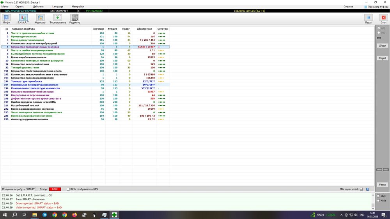This screenshot has height=219, width=390.
Task: Click Получить атрибуты SMART button
Action: click(x=18, y=189)
